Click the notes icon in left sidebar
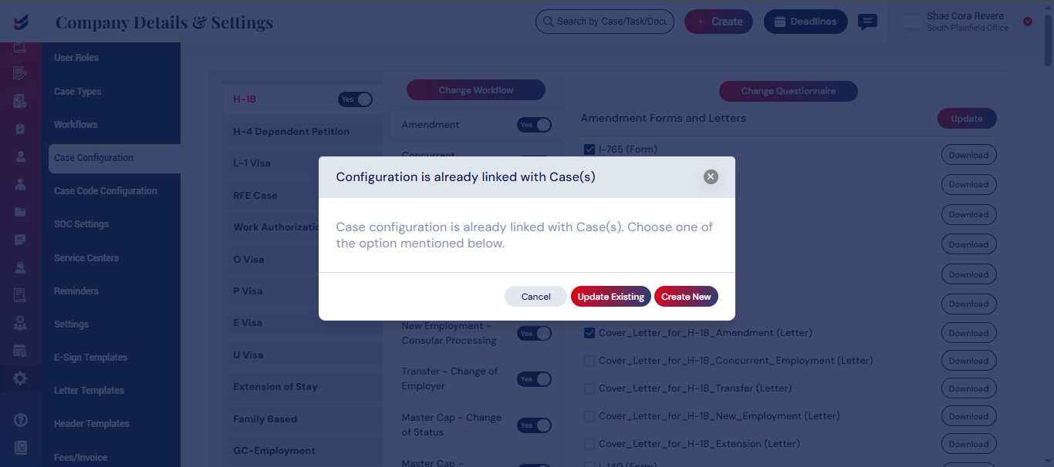Image resolution: width=1054 pixels, height=467 pixels. pyautogui.click(x=20, y=240)
